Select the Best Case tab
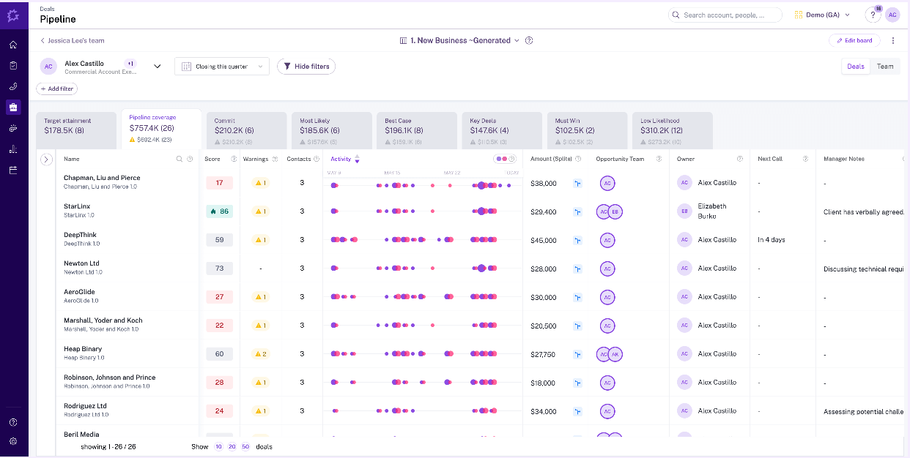 [415, 130]
